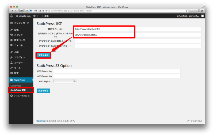Open the share icon in the browser toolbar
Viewport: 214px width, 136px height.
22,11
